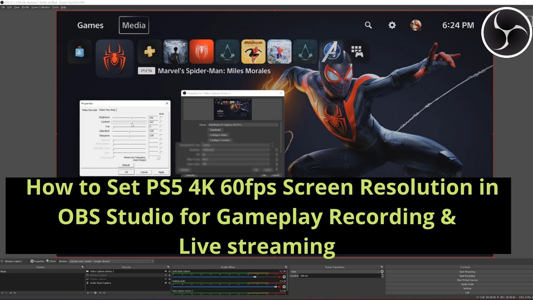Open the File menu
This screenshot has width=533, height=300.
click(3, 7)
